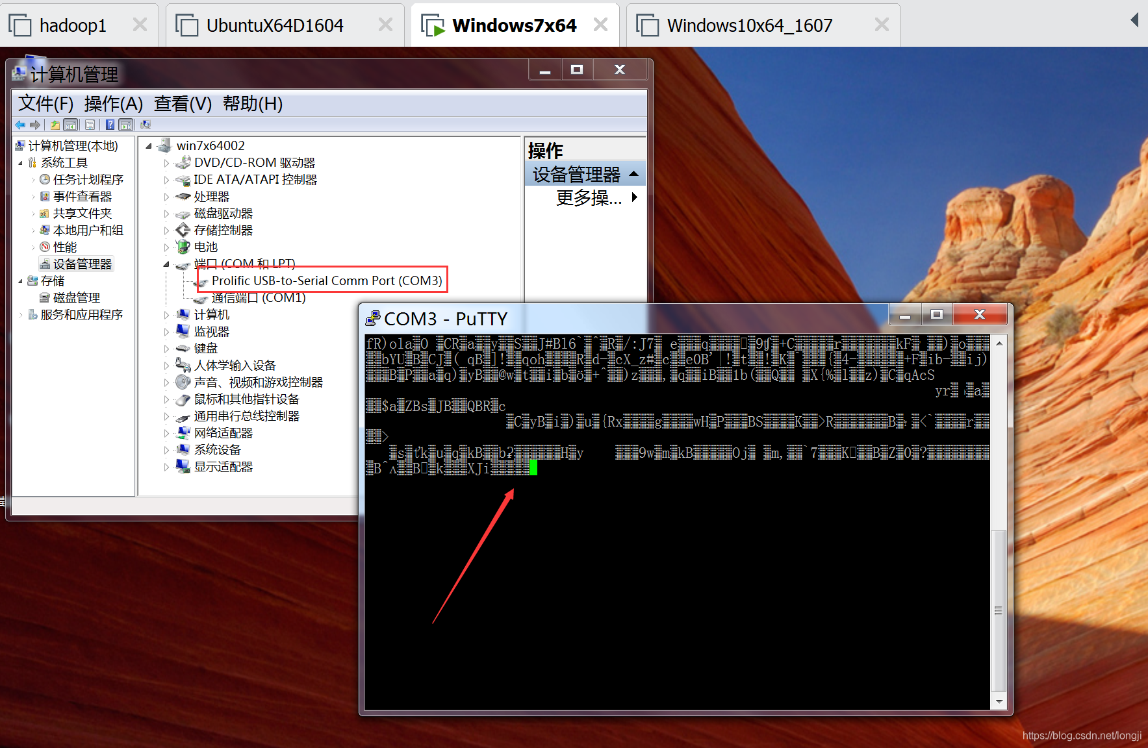Screen dimensions: 1148x748
Task: Collapse the 端口 (COM 和 LPT) node
Action: tap(166, 264)
